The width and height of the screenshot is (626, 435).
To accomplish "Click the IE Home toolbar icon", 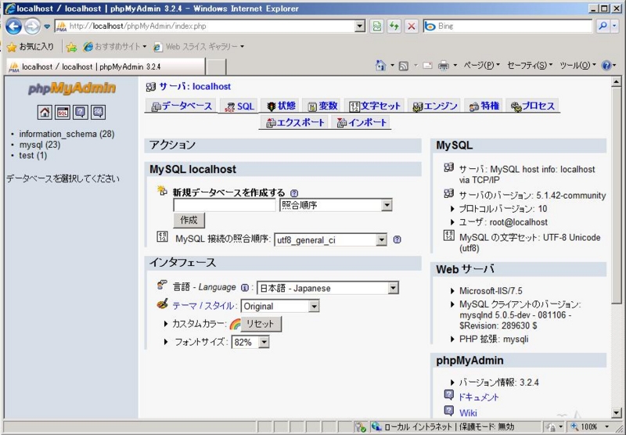I will [x=381, y=66].
